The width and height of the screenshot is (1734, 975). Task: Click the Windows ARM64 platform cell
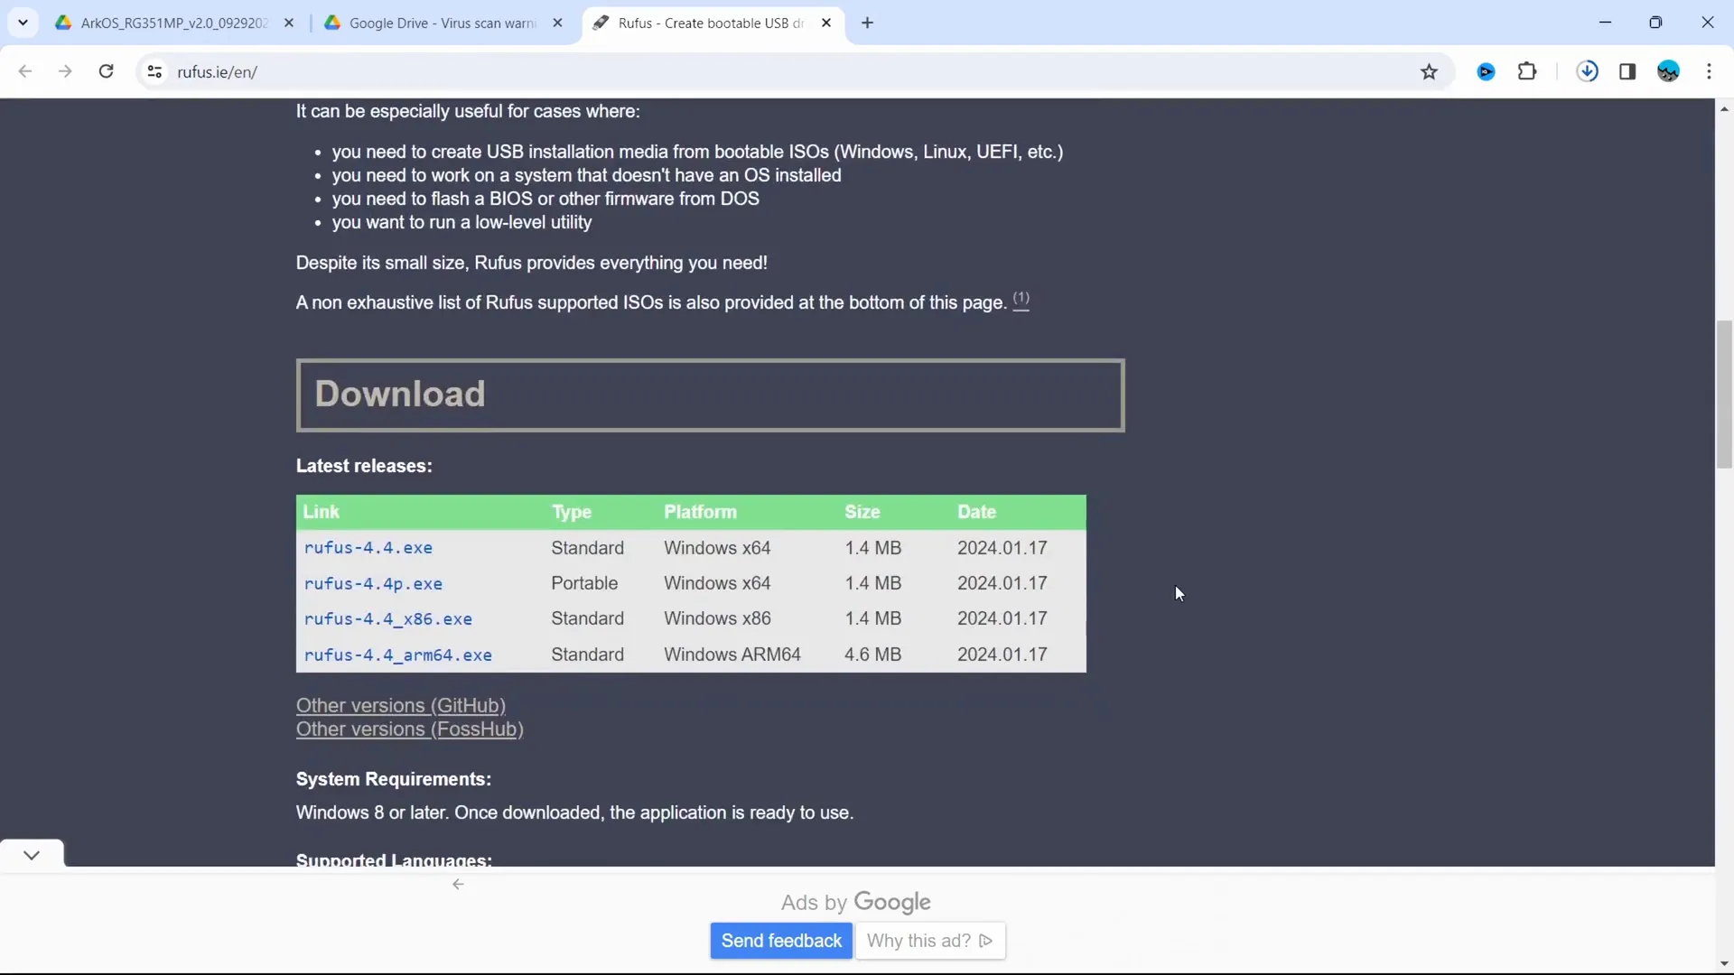[732, 655]
